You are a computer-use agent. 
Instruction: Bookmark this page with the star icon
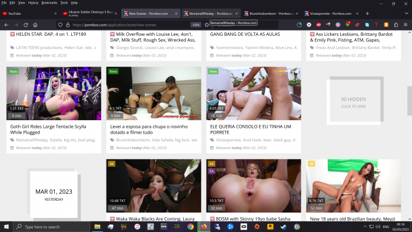tap(207, 25)
